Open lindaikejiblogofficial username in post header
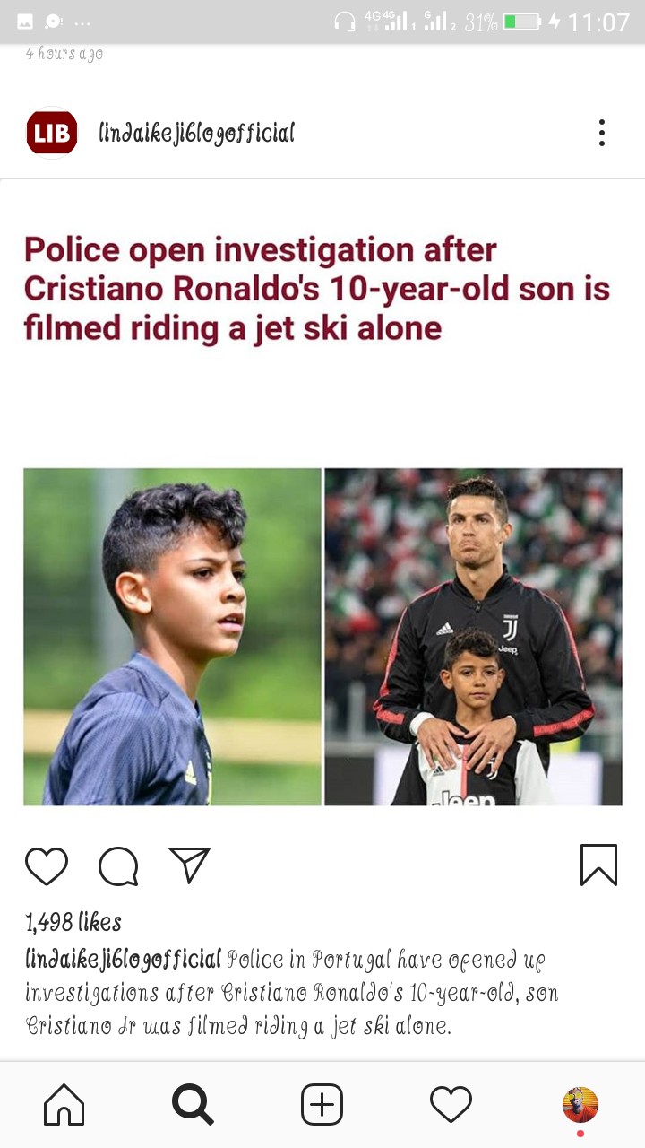The width and height of the screenshot is (645, 1148). point(197,134)
